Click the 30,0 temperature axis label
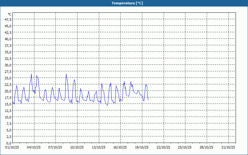248x155 pixels. coord(8,65)
